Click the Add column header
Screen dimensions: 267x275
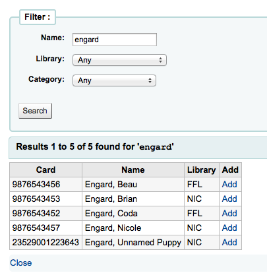[230, 170]
